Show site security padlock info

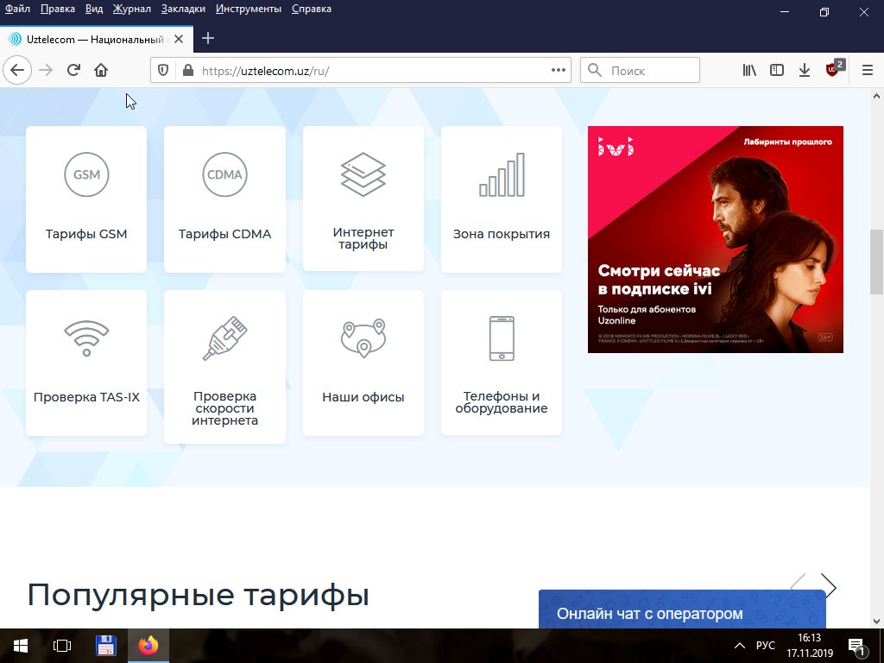(187, 71)
